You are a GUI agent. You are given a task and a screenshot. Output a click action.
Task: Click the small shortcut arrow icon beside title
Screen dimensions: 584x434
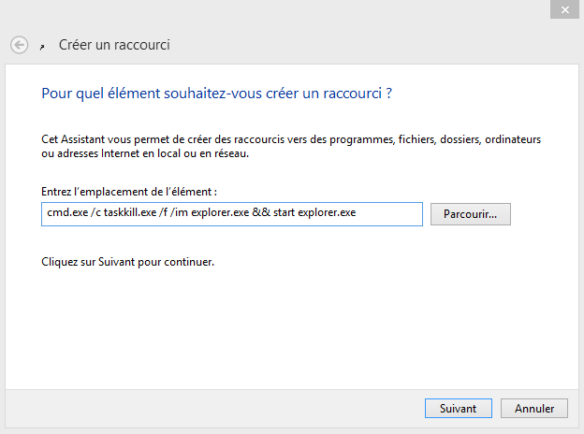[42, 47]
